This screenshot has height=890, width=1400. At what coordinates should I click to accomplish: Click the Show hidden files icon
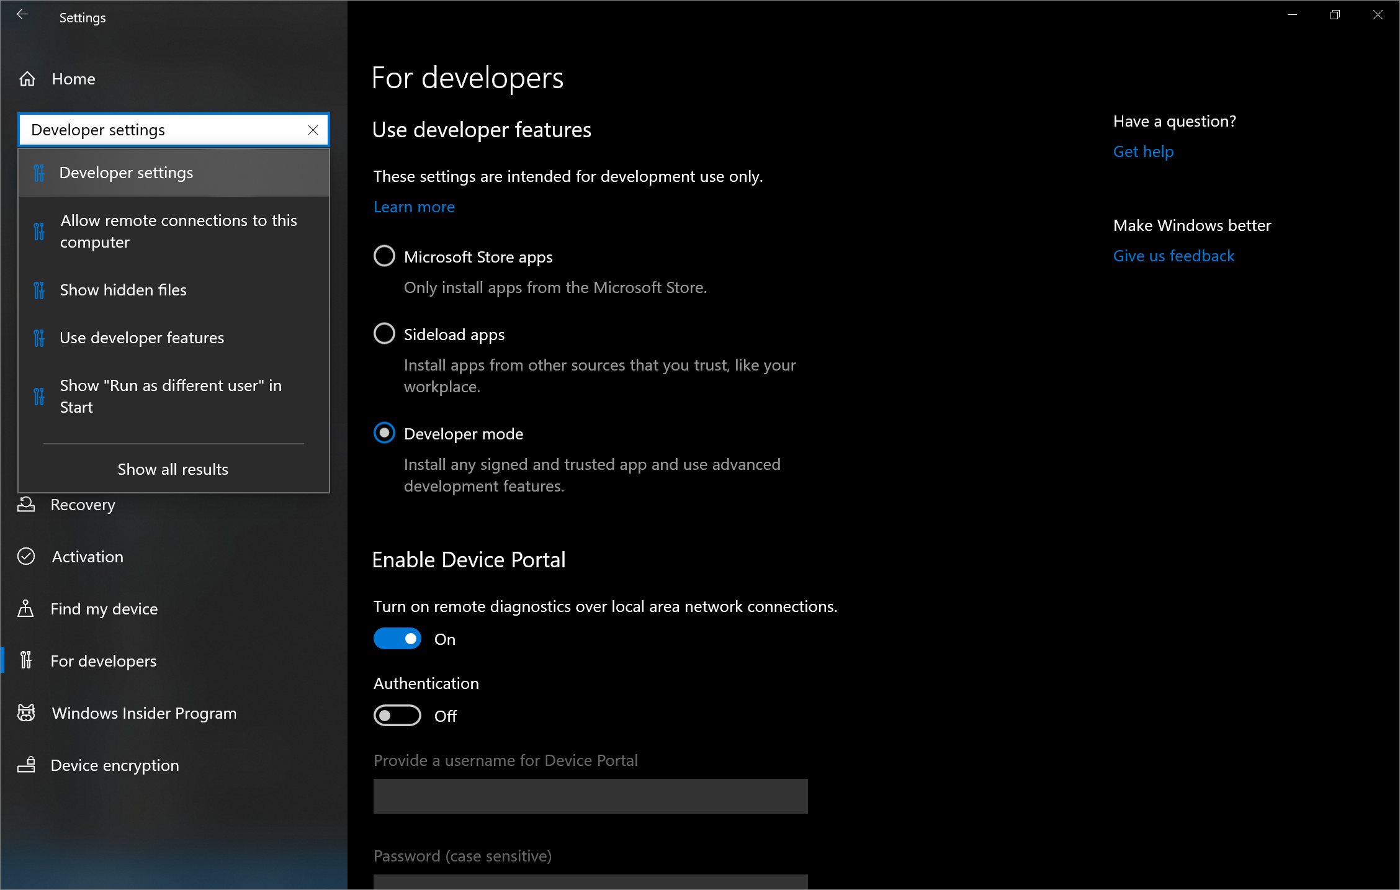tap(41, 289)
